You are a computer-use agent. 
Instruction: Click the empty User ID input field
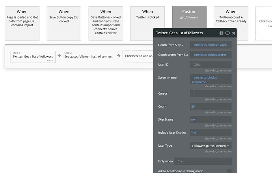[x=211, y=64]
